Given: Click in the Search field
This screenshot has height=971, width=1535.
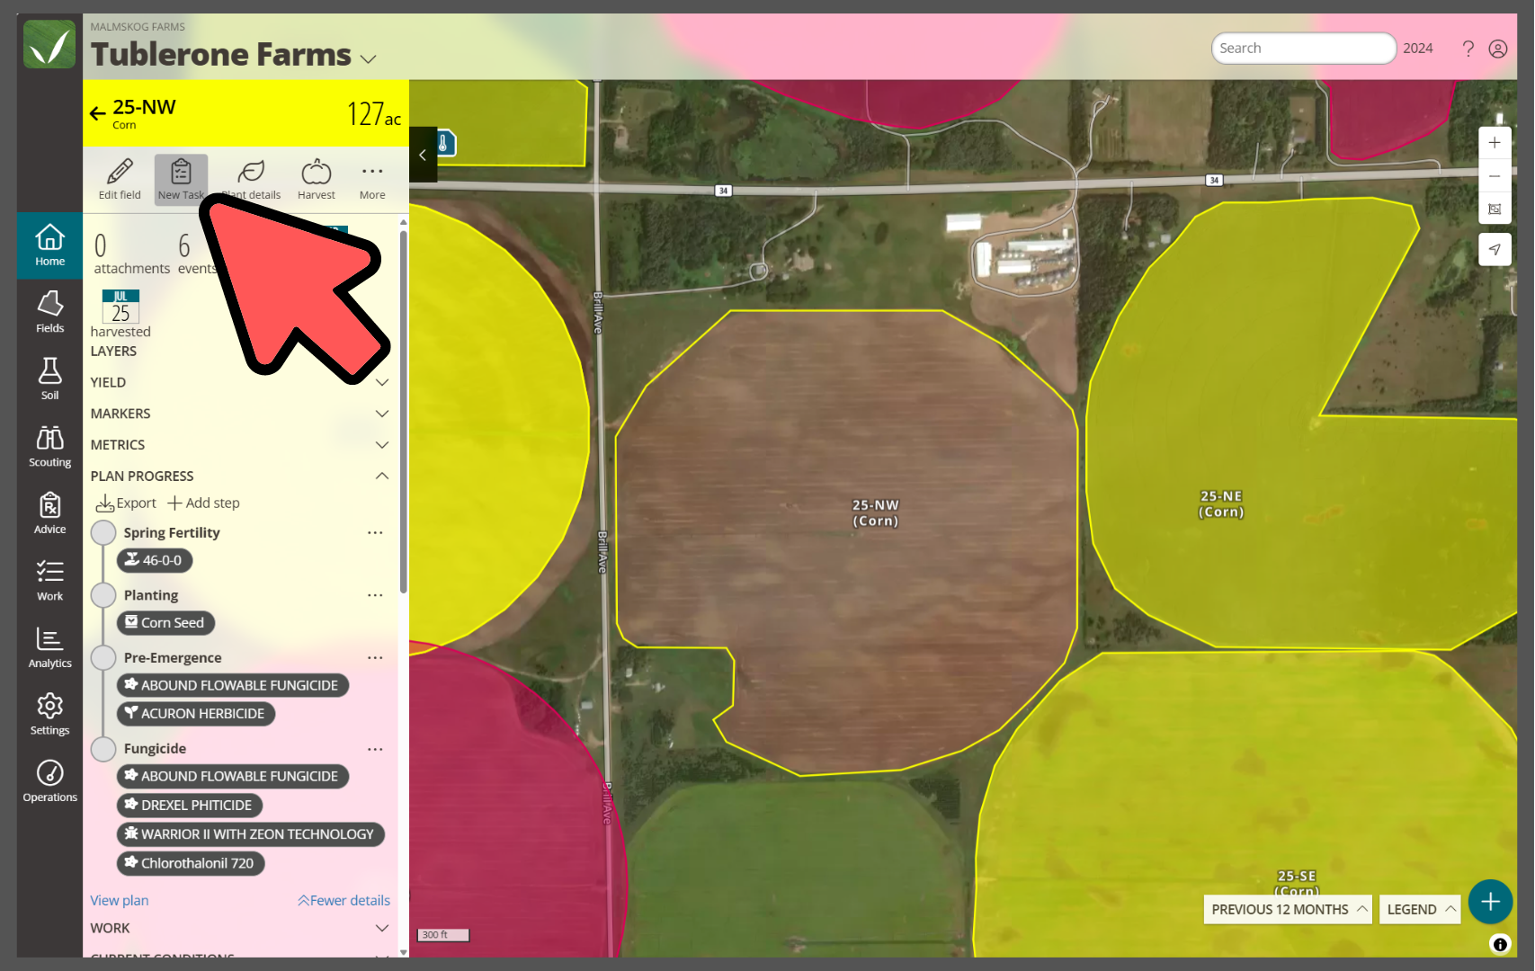Looking at the screenshot, I should point(1303,49).
